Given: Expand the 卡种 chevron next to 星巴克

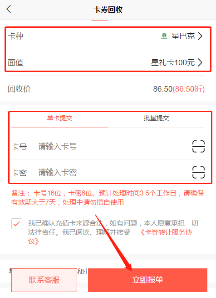Looking at the screenshot, I should pos(200,36).
